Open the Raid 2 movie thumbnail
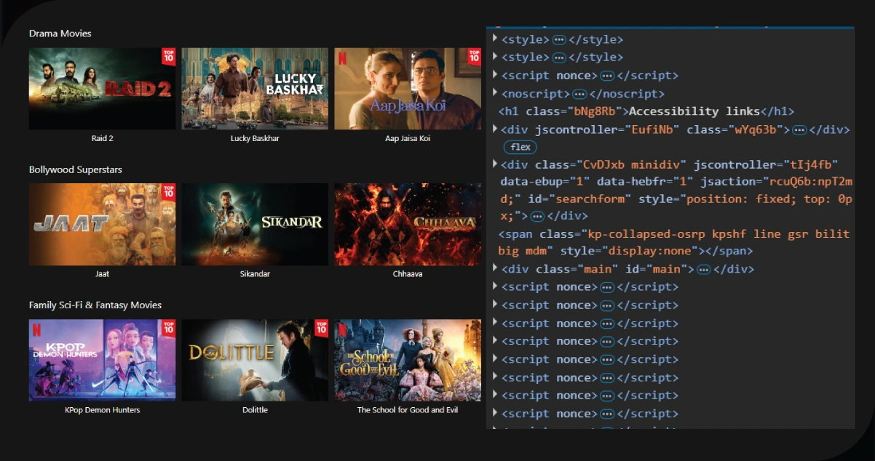Viewport: 875px width, 461px height. [x=102, y=88]
